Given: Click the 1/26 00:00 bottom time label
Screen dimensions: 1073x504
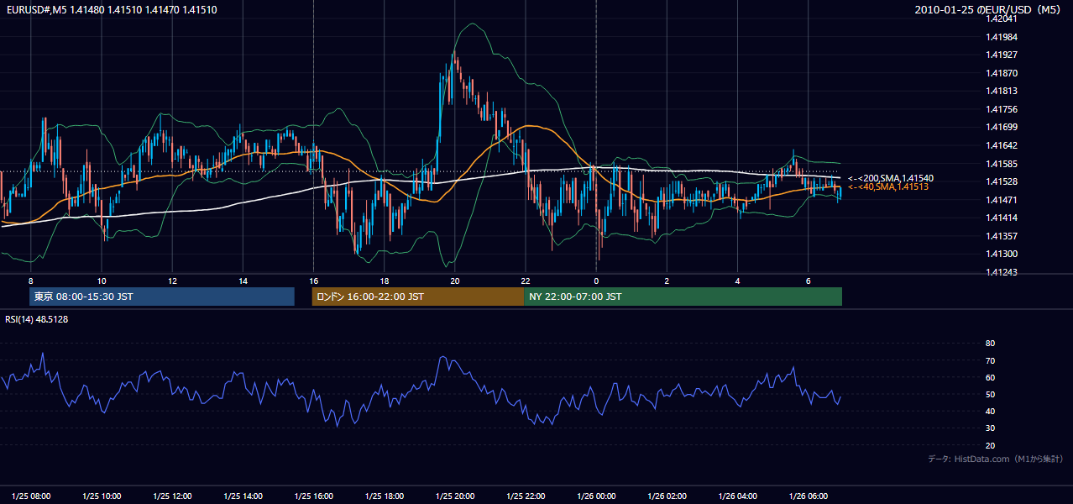Looking at the screenshot, I should (597, 496).
